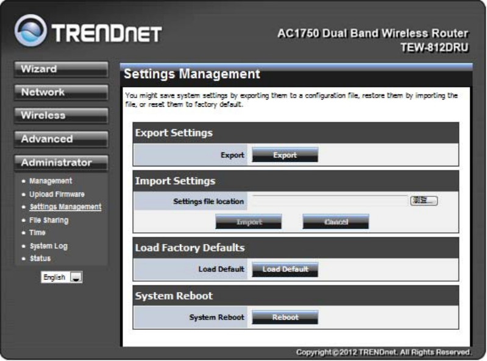487x361 pixels.
Task: Open Upload Firmware page
Action: 57,194
